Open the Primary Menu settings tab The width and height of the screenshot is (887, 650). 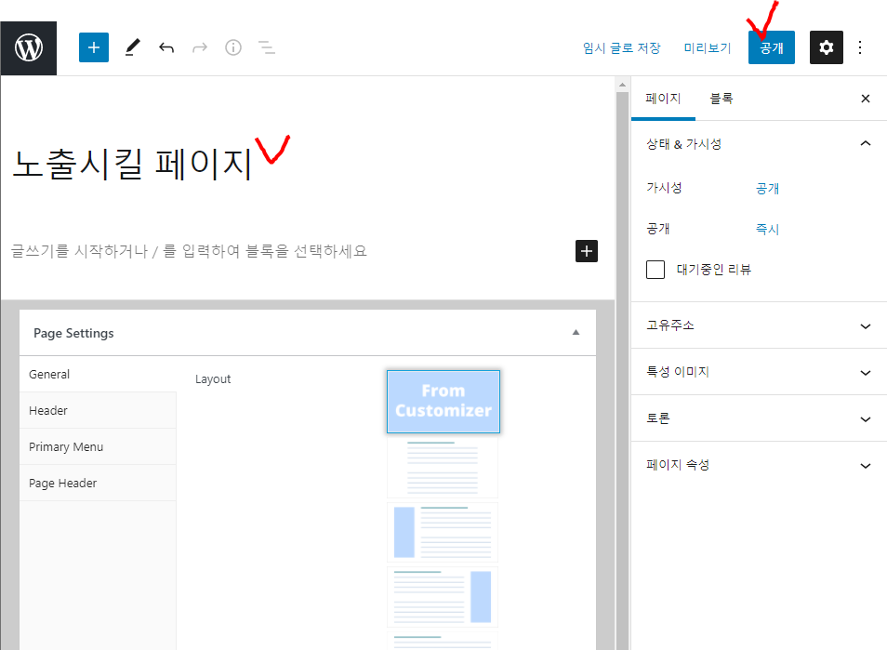[98, 446]
